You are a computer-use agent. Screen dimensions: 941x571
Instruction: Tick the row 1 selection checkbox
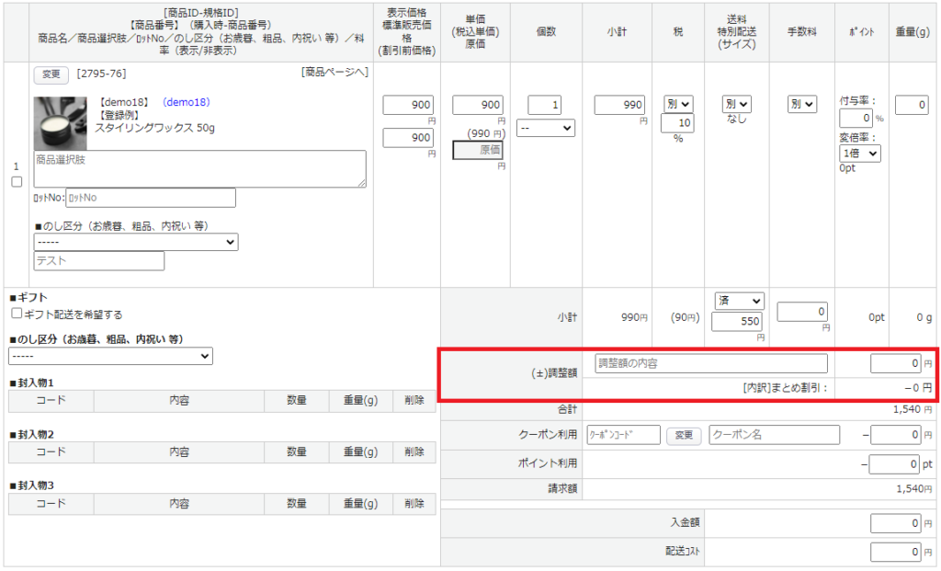coord(16,182)
